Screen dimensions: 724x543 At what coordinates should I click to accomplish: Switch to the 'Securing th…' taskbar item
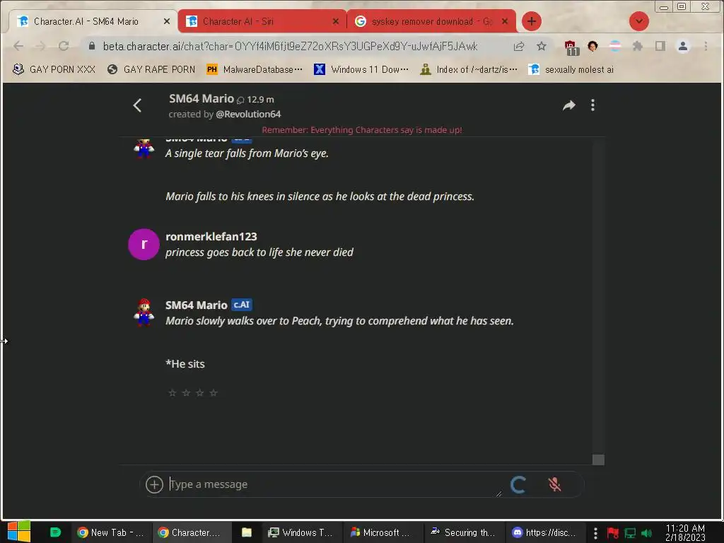click(465, 532)
